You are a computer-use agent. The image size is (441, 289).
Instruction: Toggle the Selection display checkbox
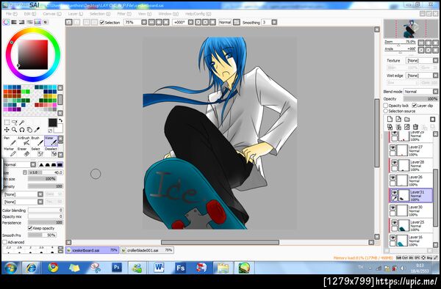point(102,23)
